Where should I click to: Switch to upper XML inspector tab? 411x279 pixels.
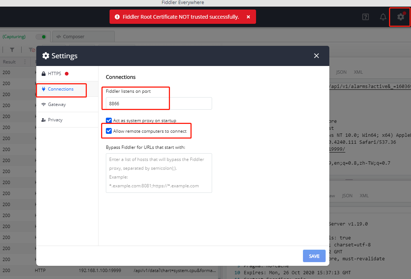[x=358, y=72]
